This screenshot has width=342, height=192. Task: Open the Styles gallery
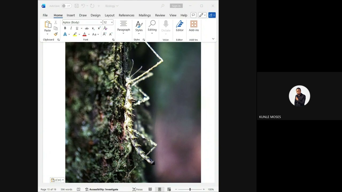tap(139, 27)
